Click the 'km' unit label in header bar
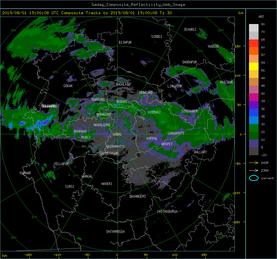Screen dimensions: 277x259 coord(241,13)
